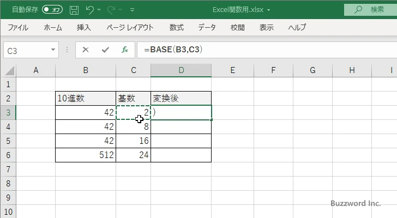Open Insert Function fx icon
Viewport: 397px width, 218px height.
click(125, 50)
